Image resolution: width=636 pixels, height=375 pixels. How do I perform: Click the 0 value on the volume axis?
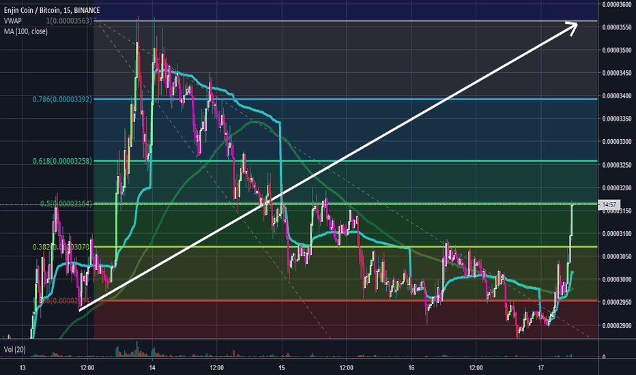click(604, 357)
